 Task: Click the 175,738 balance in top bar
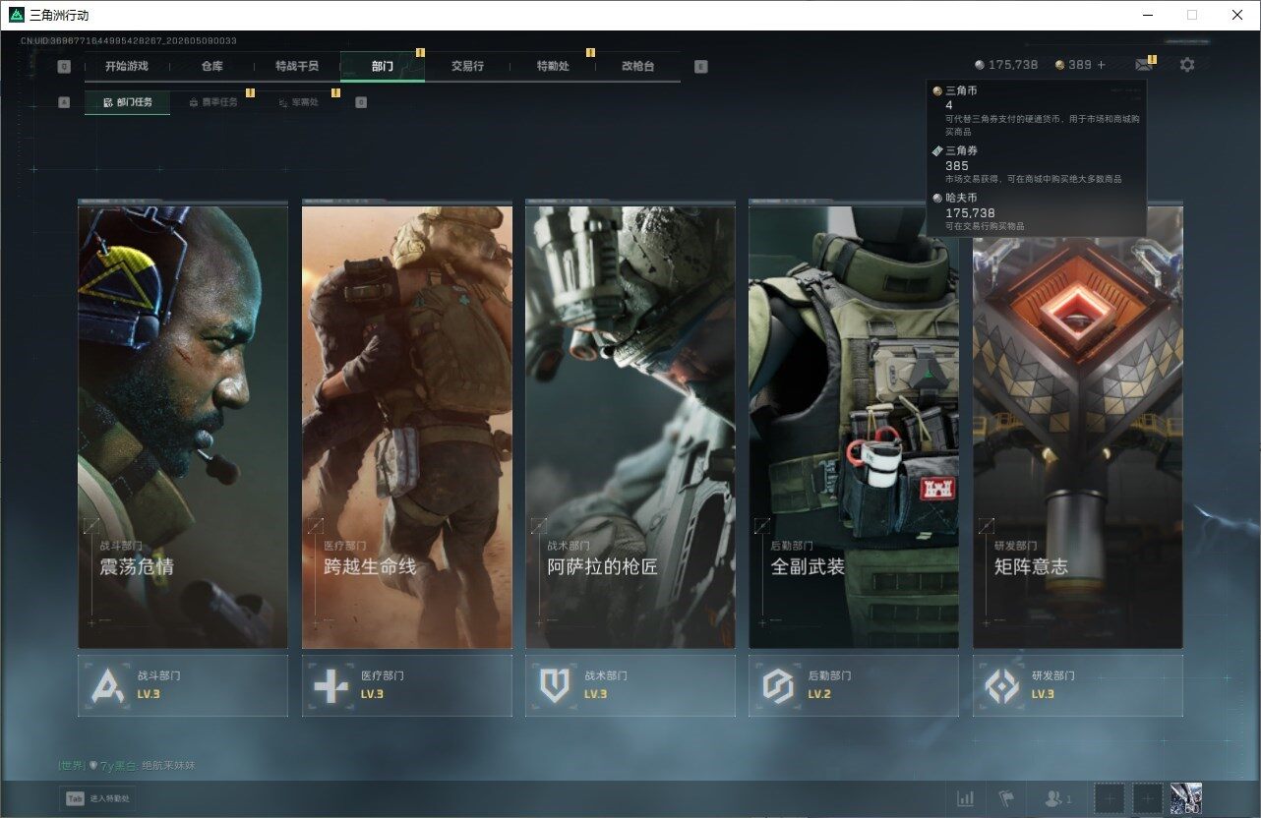click(1013, 65)
